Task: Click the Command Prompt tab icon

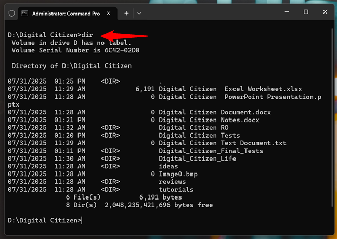Action: (24, 12)
